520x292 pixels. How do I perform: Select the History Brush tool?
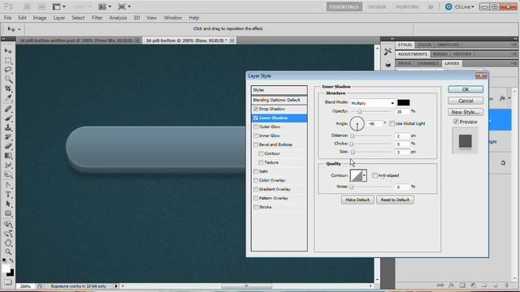(x=8, y=137)
